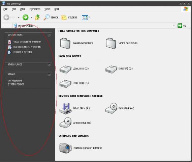This screenshot has width=192, height=162.
Task: Click the green Go button
Action: click(x=180, y=26)
